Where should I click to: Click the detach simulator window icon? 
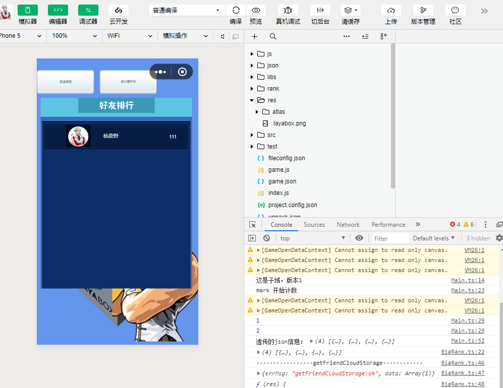pyautogui.click(x=236, y=36)
